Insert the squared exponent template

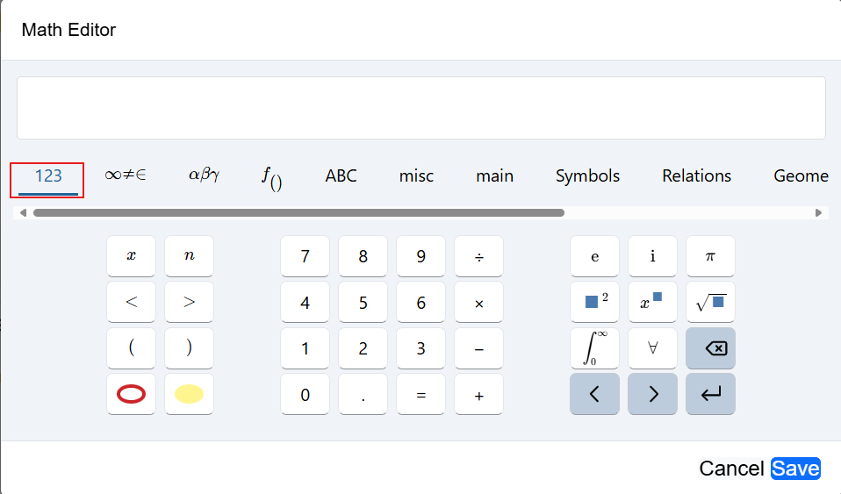(594, 302)
